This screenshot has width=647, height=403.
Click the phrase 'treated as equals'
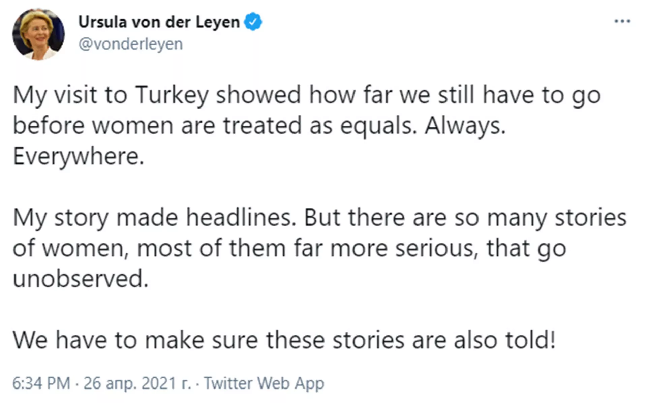[x=317, y=126]
